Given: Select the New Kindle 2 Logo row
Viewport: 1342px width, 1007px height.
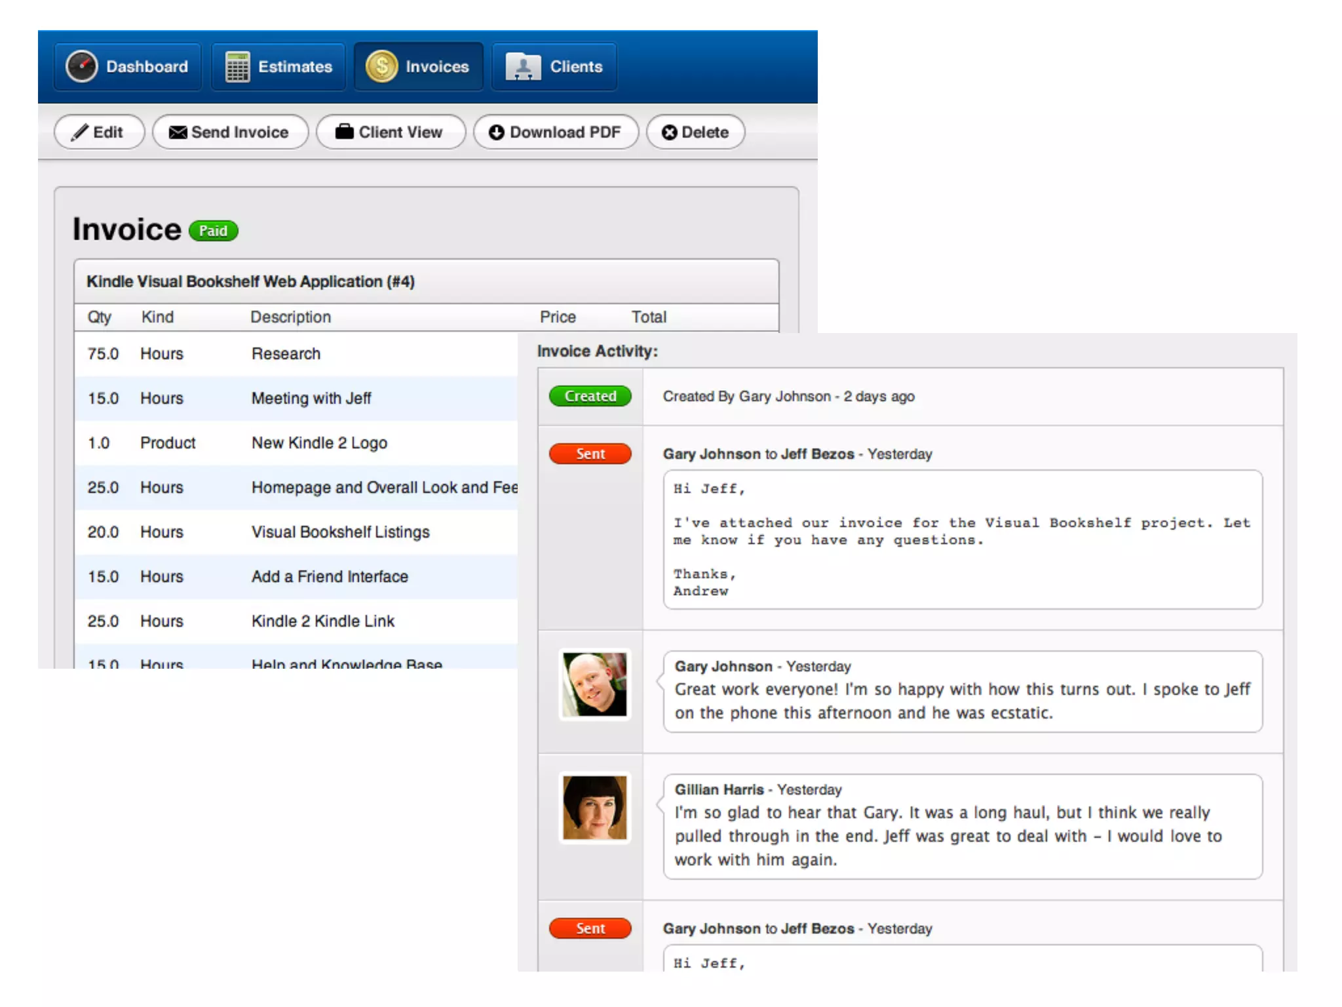Looking at the screenshot, I should pos(319,443).
